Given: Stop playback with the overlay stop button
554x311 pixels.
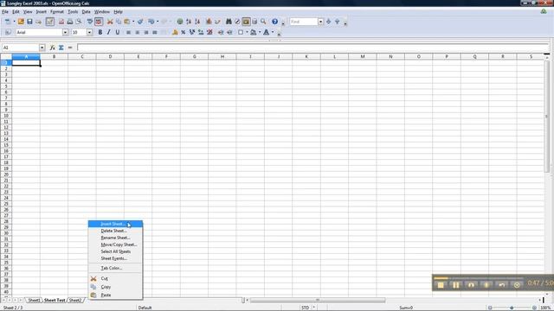Looking at the screenshot, I should (441, 285).
